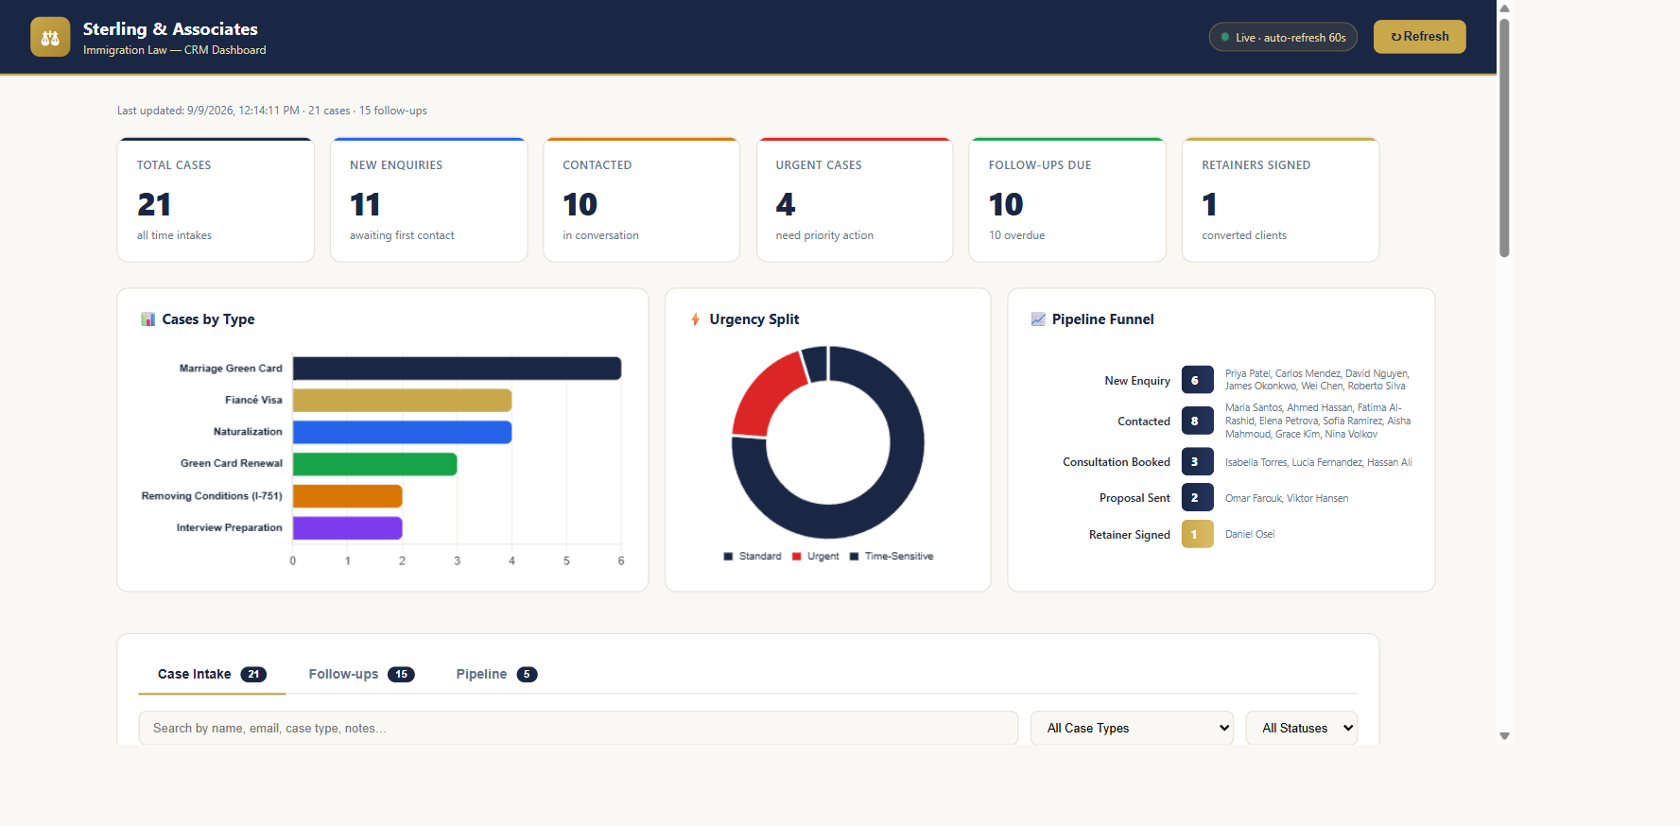Click the Sterling & Associates scales logo
The width and height of the screenshot is (1680, 826).
pyautogui.click(x=50, y=37)
